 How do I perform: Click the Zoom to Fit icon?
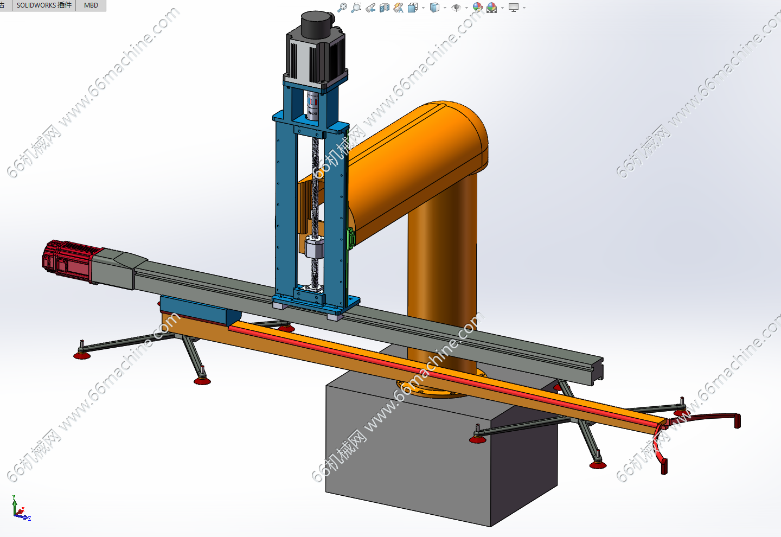pyautogui.click(x=342, y=8)
